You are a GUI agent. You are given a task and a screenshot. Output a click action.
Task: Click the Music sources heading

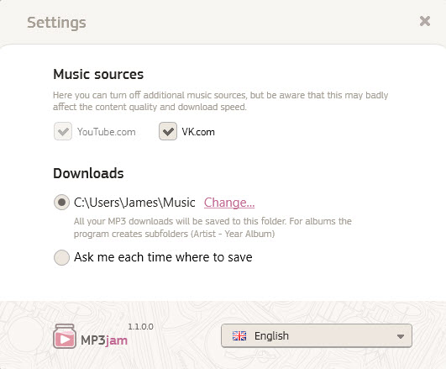coord(98,74)
